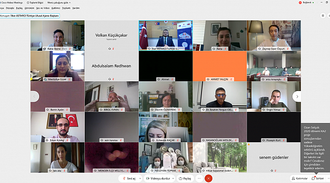330x183 pixels.
Task: Unmute microphone with the Sesi aç button
Action: 129,178
